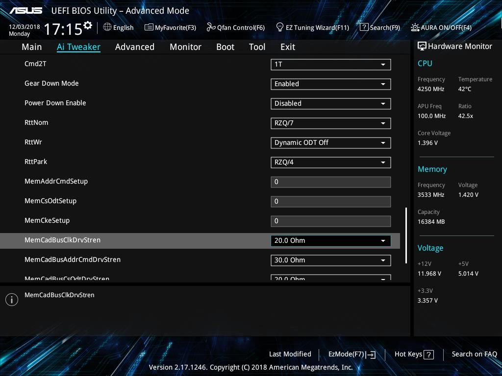
Task: Expand the Gear Down Mode dropdown
Action: pos(331,84)
